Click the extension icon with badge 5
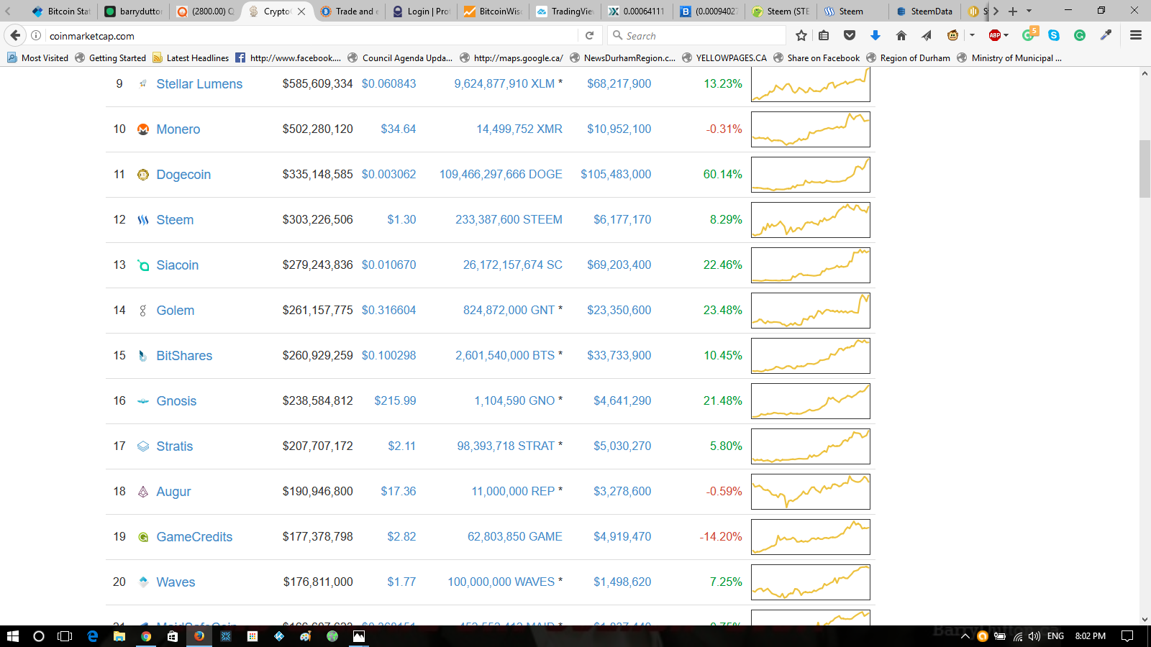Image resolution: width=1151 pixels, height=647 pixels. (1029, 35)
